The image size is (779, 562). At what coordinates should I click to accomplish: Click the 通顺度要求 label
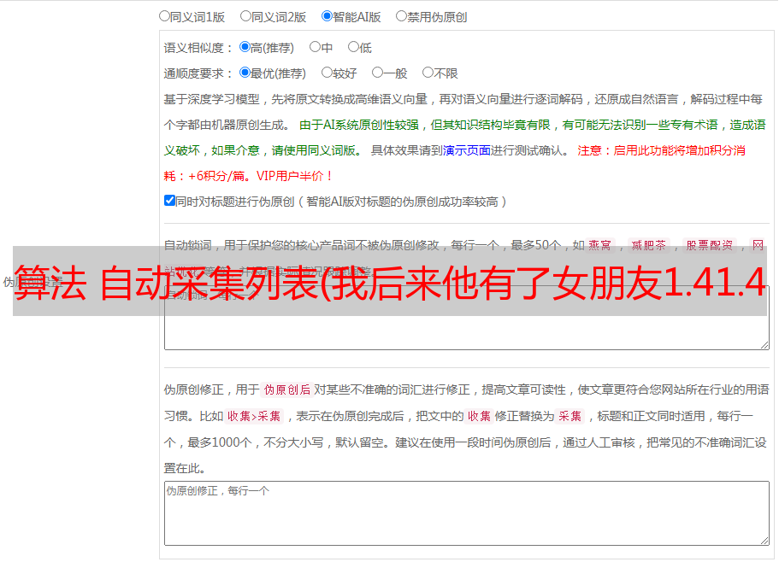coord(198,74)
